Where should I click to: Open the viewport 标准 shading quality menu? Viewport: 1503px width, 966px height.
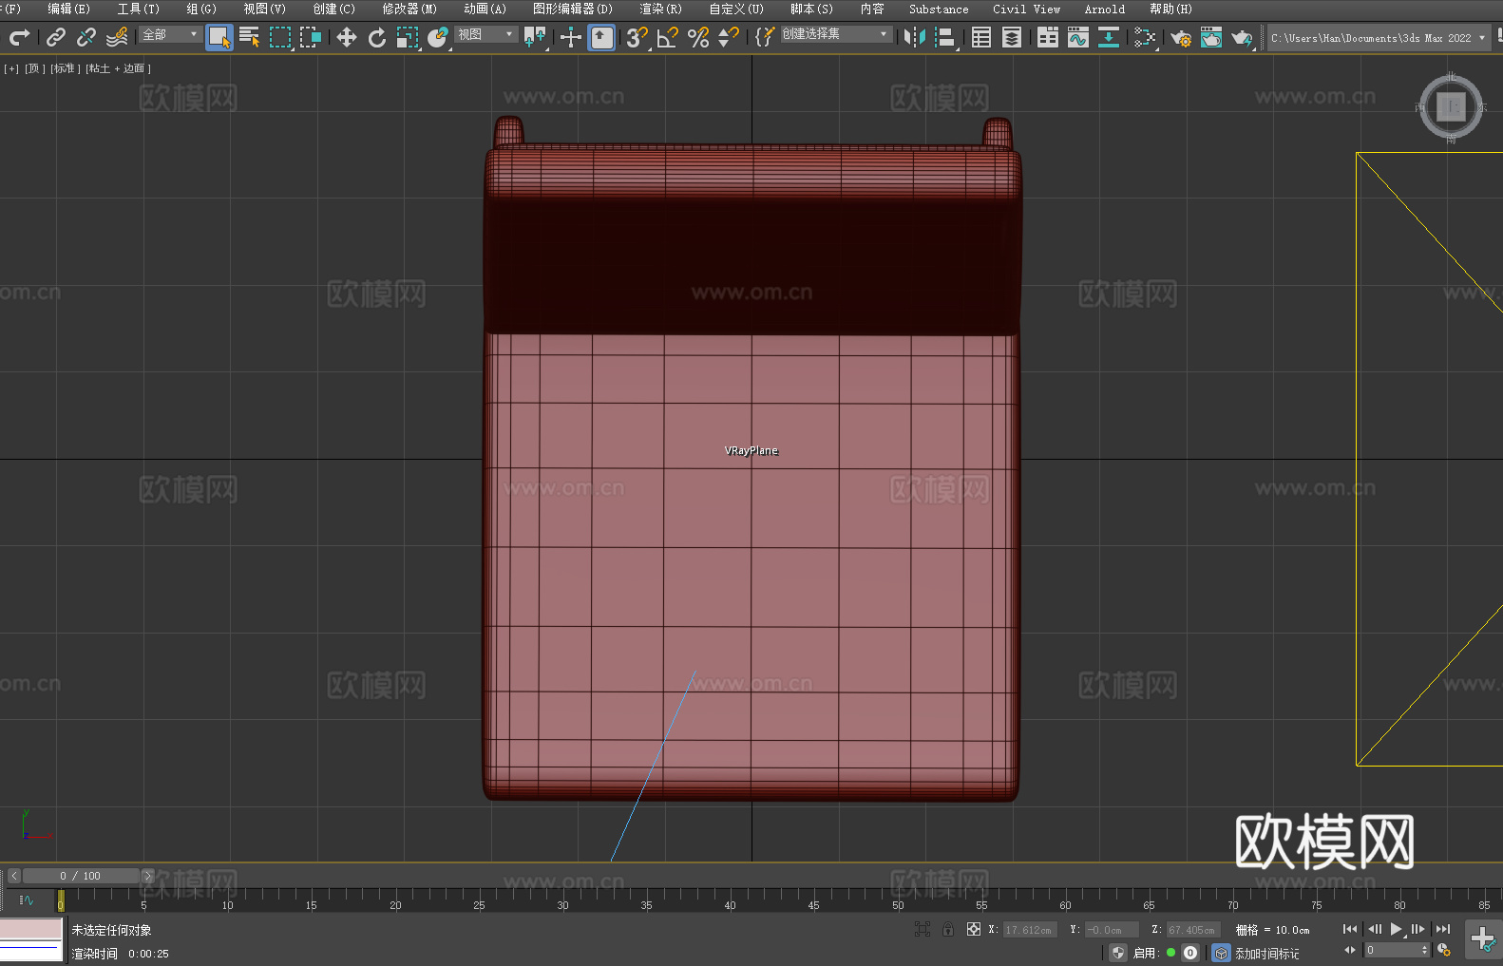click(x=65, y=68)
